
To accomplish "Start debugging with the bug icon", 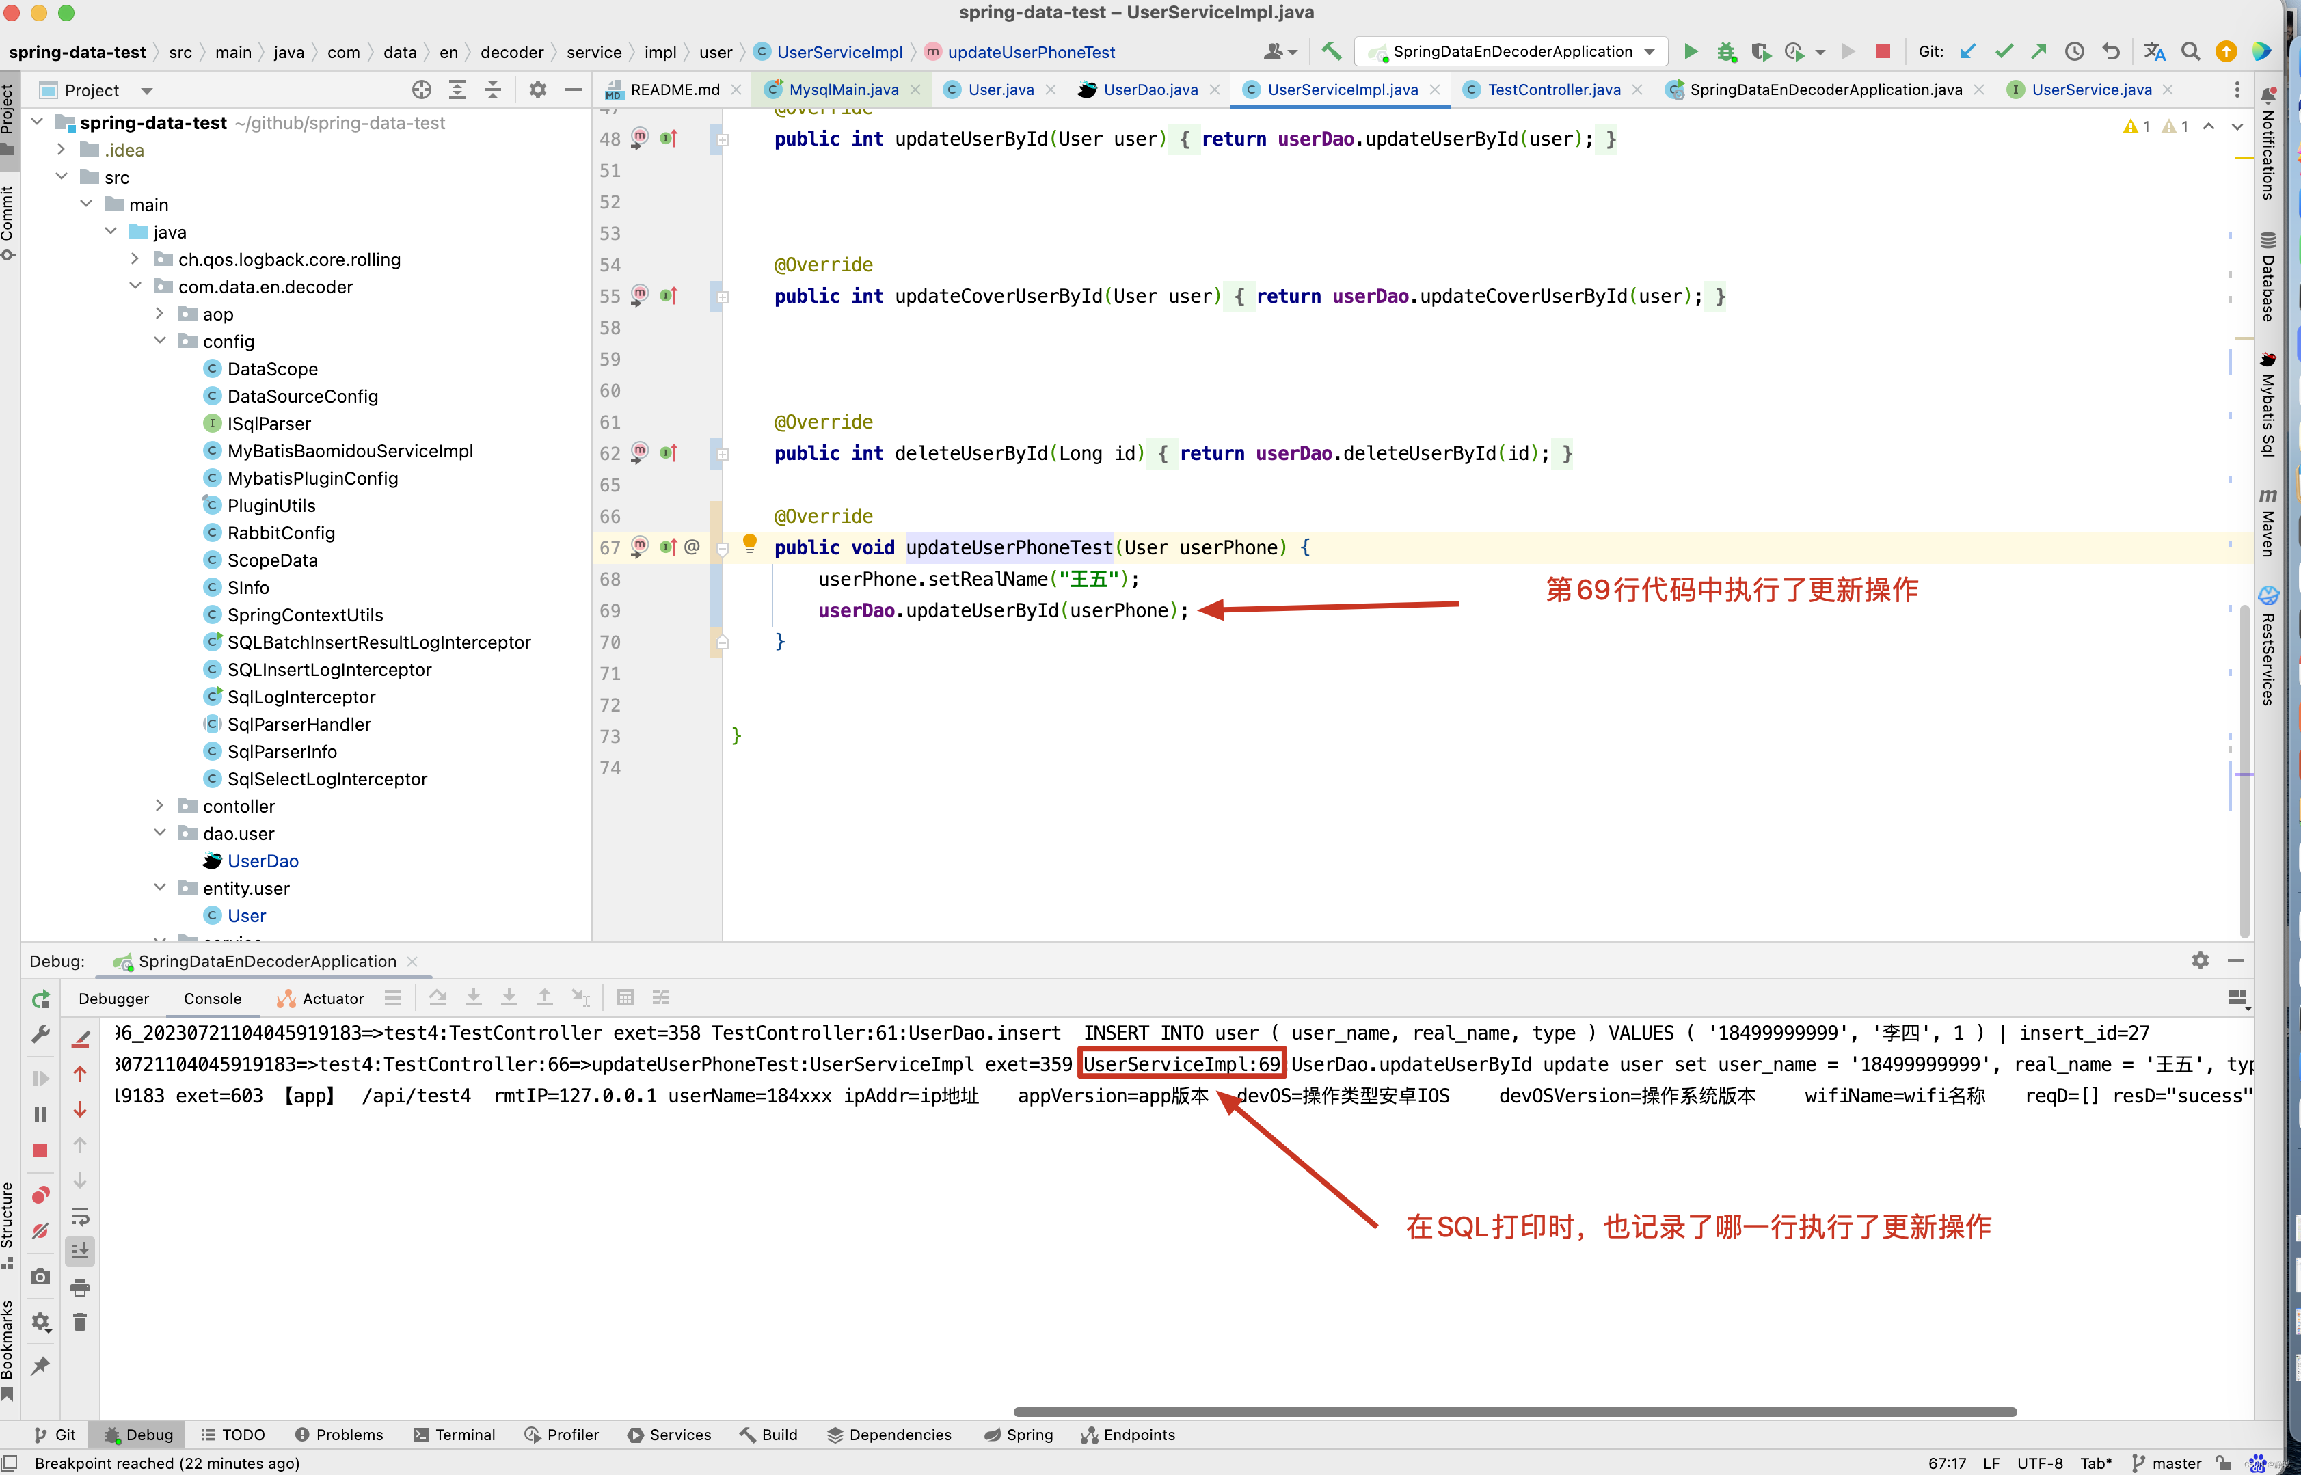I will pyautogui.click(x=1726, y=52).
